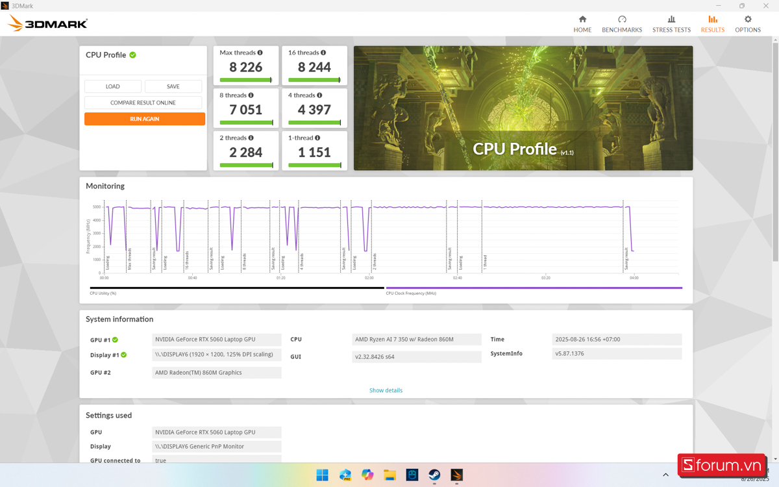Click the green CPU Profile validity checkmark

132,55
